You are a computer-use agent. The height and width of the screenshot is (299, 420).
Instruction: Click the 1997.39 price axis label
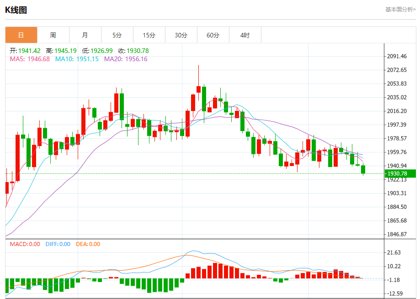397,125
